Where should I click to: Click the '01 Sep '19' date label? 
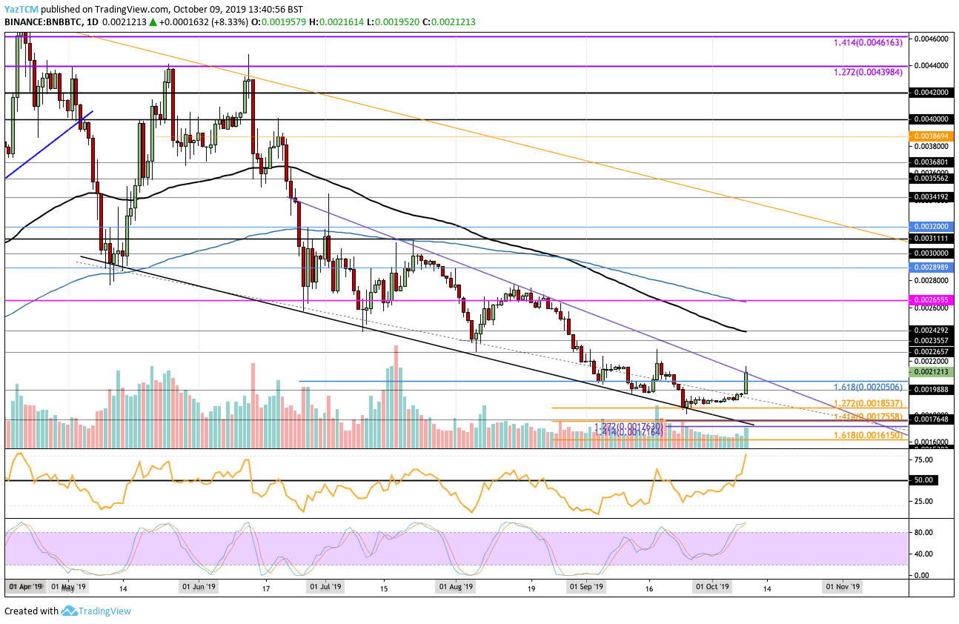[585, 586]
